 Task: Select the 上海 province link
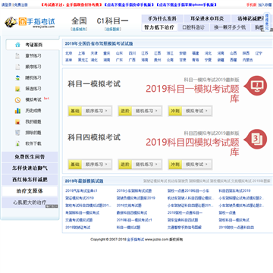[81, 53]
